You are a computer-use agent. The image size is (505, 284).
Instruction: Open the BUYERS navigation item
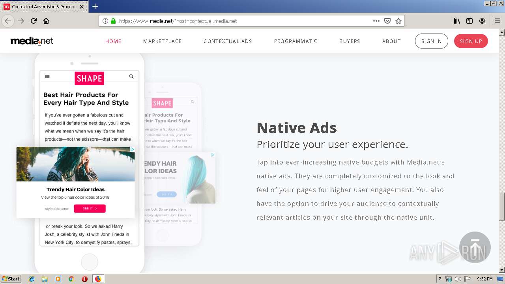[350, 41]
